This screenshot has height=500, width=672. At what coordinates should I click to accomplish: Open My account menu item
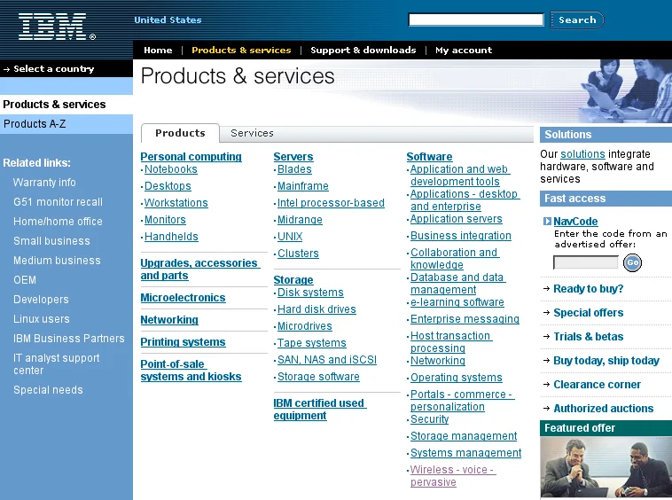pos(464,51)
